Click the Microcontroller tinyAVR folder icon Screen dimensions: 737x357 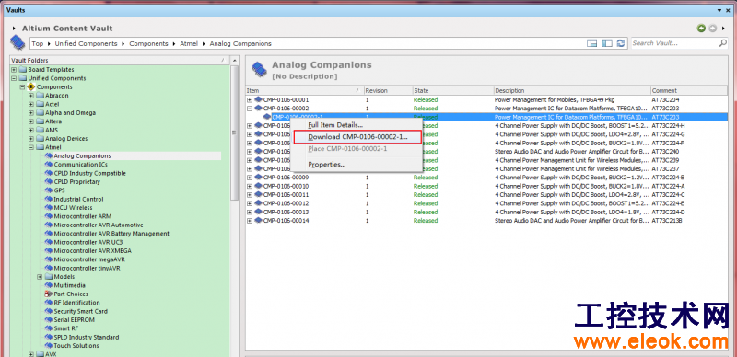(49, 269)
